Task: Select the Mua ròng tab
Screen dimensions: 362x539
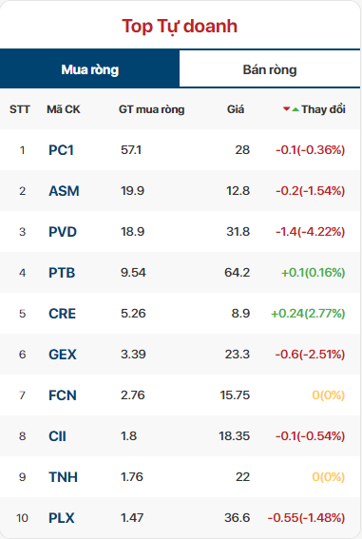Action: click(89, 69)
